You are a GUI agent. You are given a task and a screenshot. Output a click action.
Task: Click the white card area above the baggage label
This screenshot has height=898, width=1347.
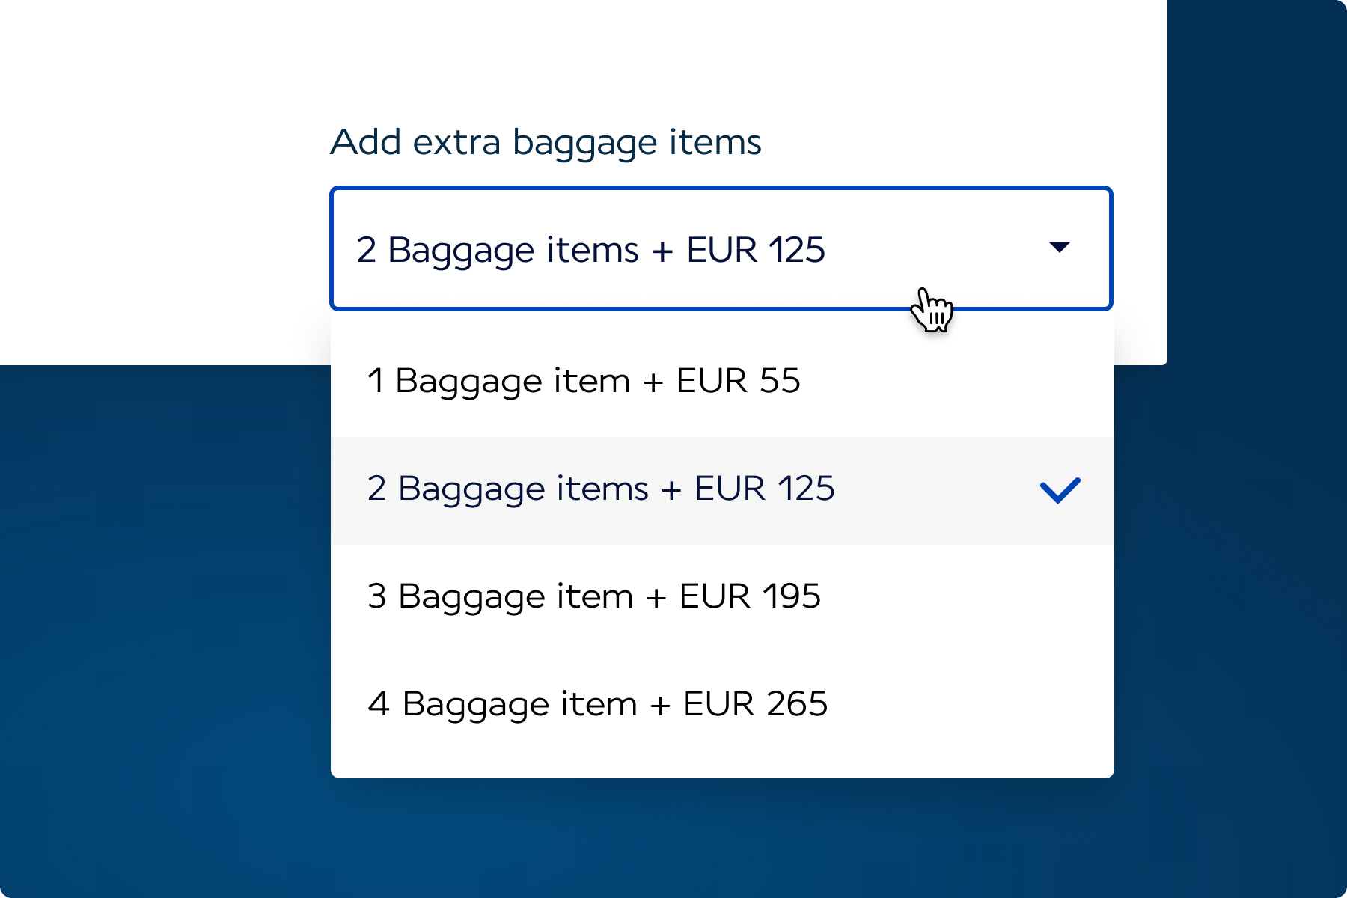[x=599, y=60]
